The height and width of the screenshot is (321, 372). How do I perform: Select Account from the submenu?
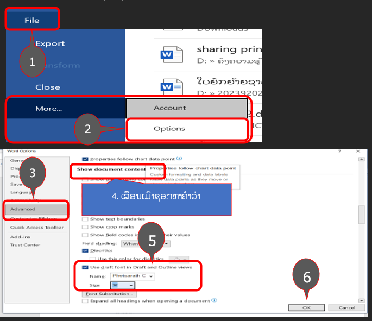[x=169, y=108]
